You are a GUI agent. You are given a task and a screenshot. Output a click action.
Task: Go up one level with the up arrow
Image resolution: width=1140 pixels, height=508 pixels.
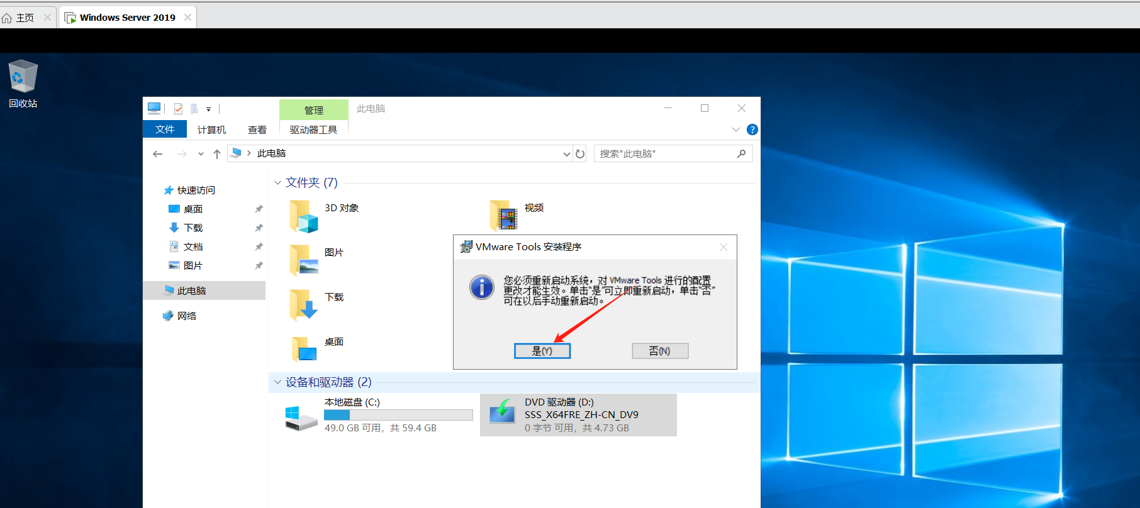coord(217,154)
